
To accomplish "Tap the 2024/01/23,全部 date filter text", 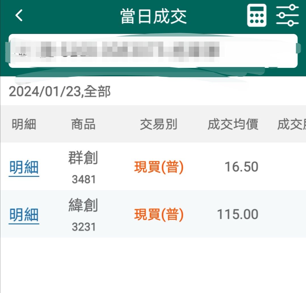I will tap(59, 92).
